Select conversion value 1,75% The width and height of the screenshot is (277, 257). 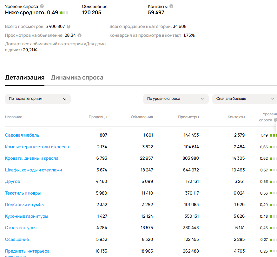tap(189, 35)
